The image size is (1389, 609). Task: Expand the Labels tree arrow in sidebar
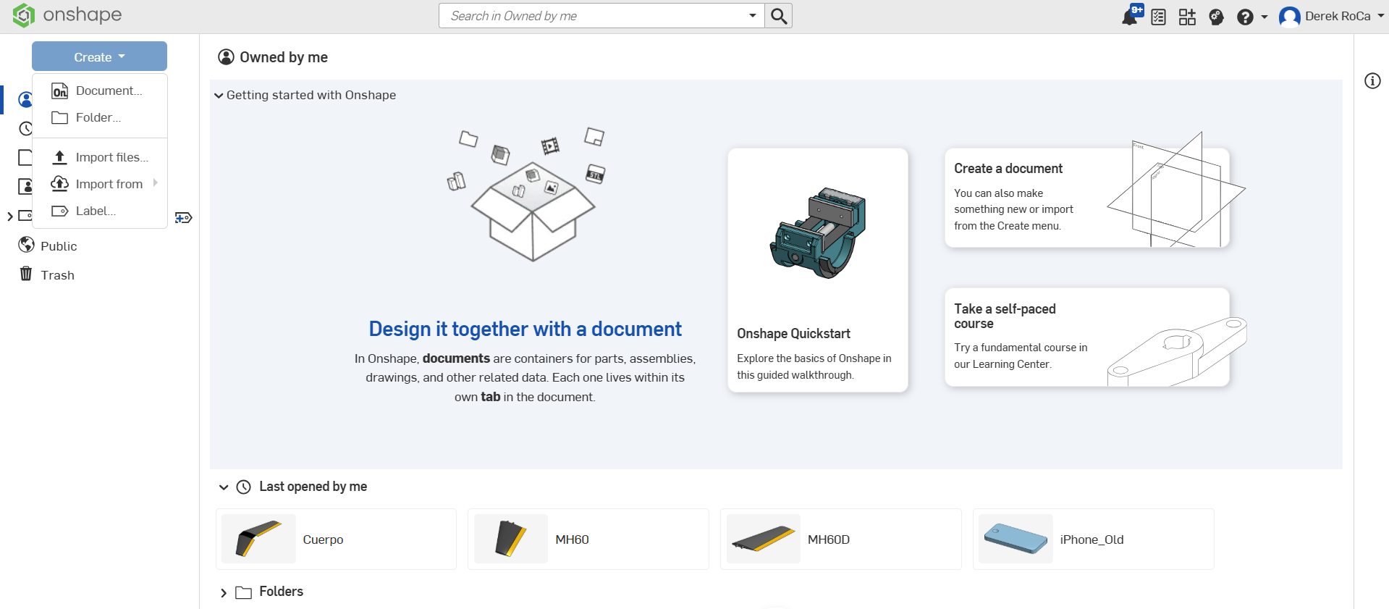pyautogui.click(x=9, y=217)
